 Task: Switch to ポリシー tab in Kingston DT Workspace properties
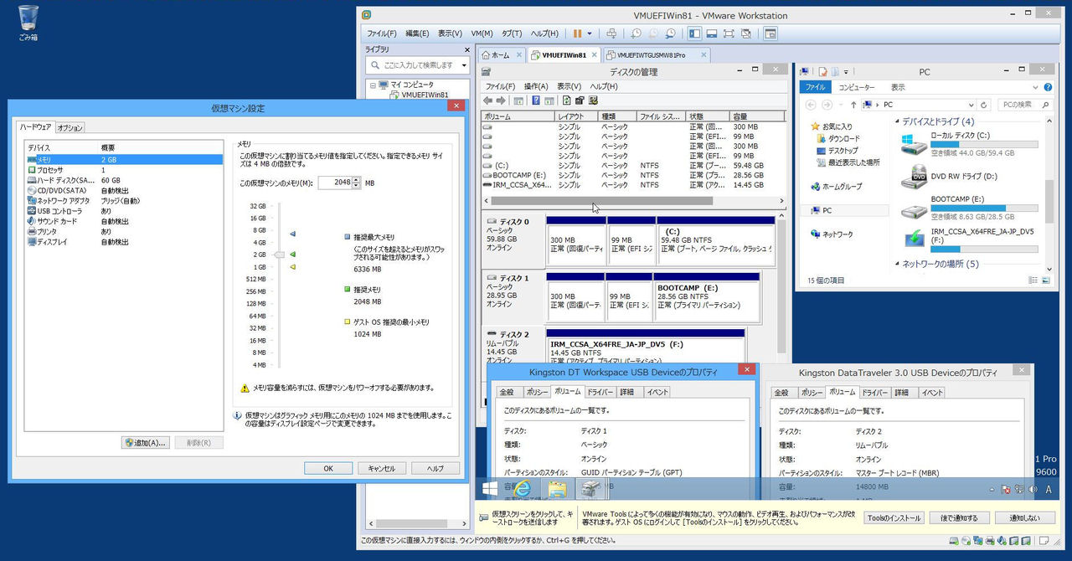537,392
